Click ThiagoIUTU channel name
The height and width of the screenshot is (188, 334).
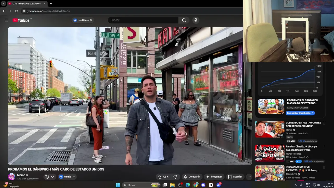click(291, 174)
